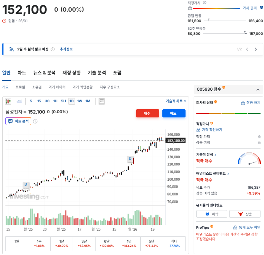Vote 하락 bearish sentiment button
Viewport: 264px width, 255px height.
(x=212, y=214)
